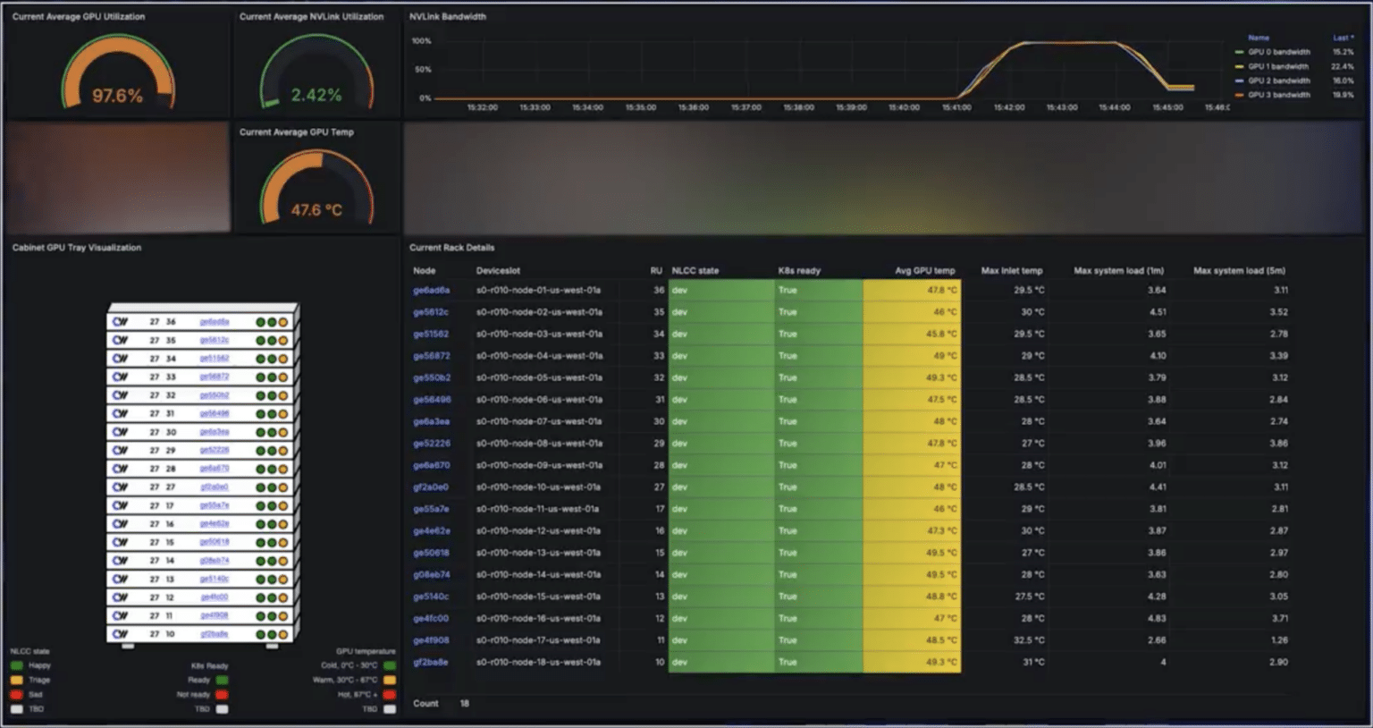Toggle GPU 1 bandwidth series in chart legend
This screenshot has height=728, width=1373.
[1278, 66]
